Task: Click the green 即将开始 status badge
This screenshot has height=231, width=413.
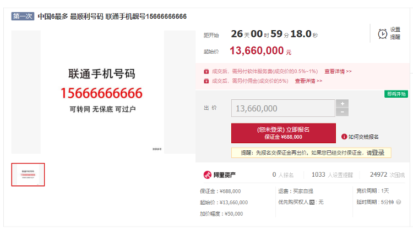Action: tap(396, 94)
